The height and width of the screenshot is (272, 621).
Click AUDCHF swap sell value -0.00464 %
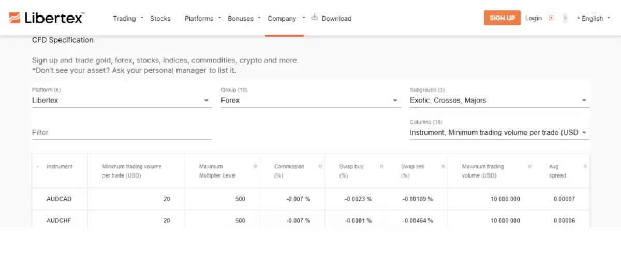(418, 220)
